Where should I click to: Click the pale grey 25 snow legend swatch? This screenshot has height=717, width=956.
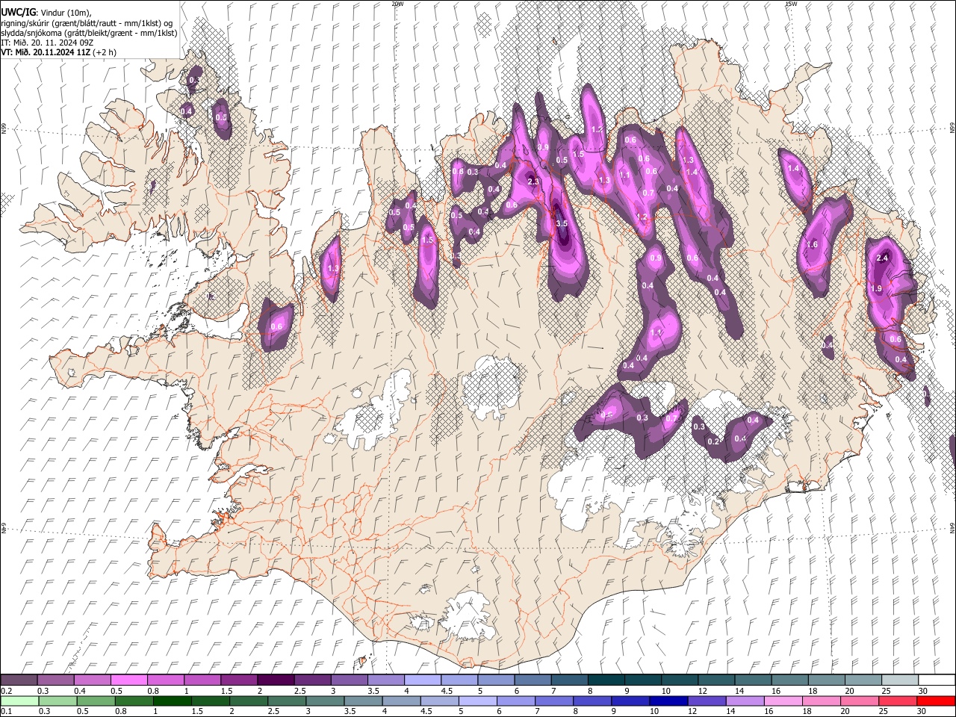[898, 680]
